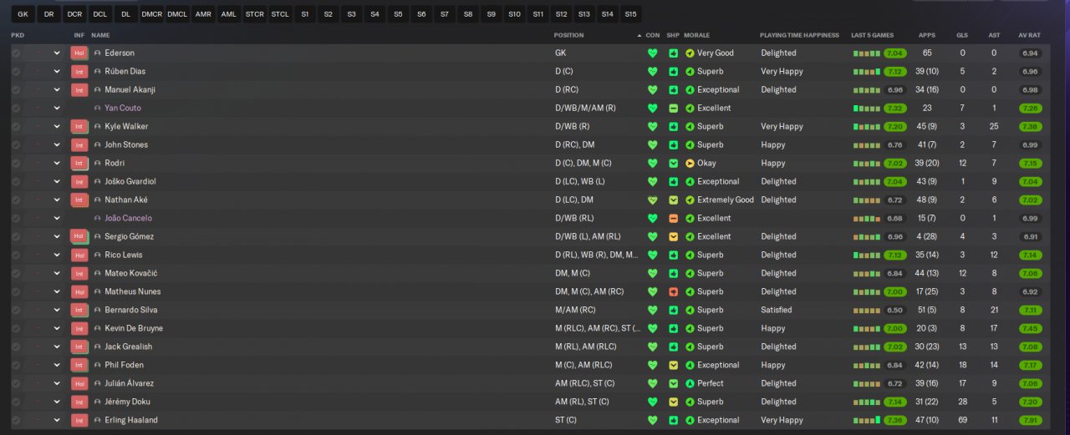Image resolution: width=1070 pixels, height=435 pixels.
Task: Click player profile icon beside Phil Foden
Action: tap(97, 365)
